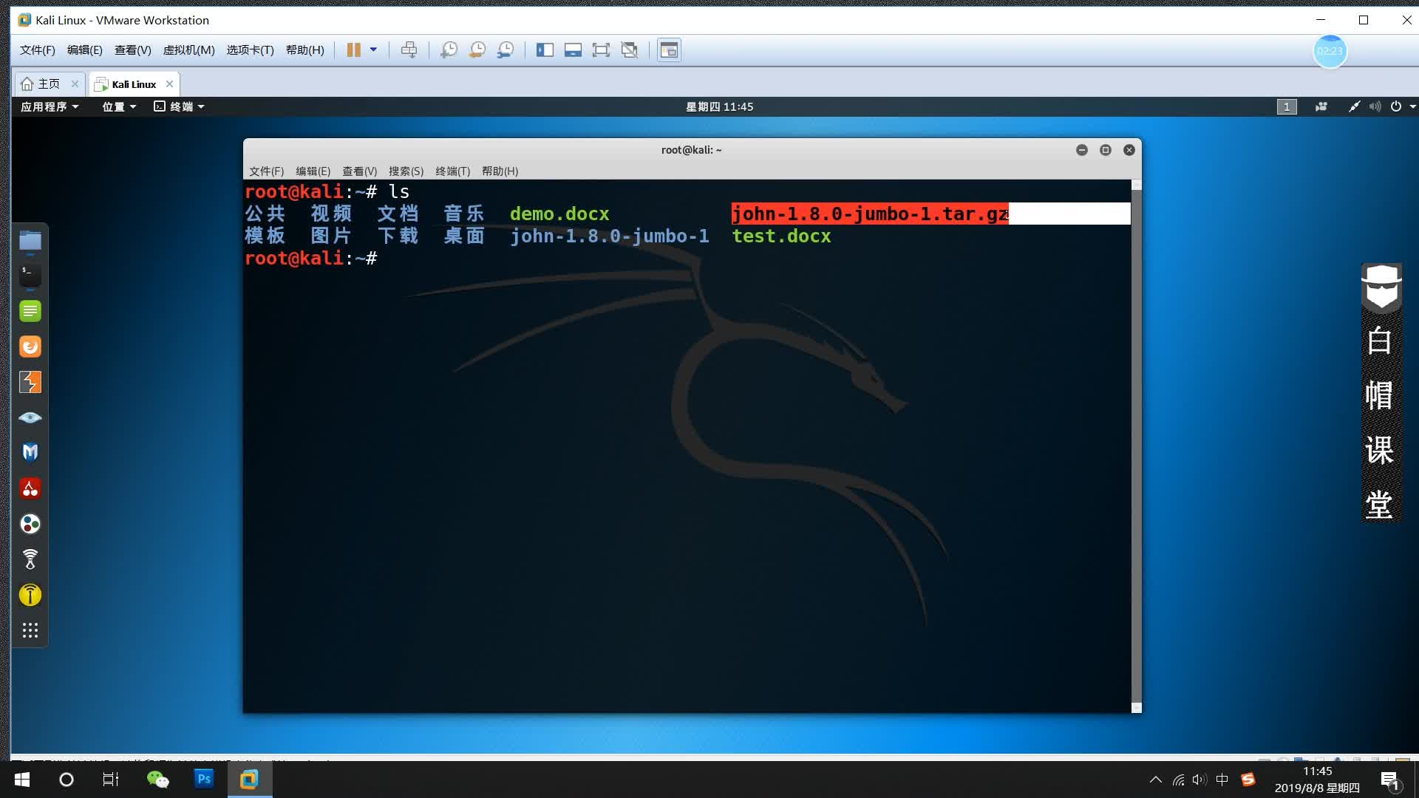Viewport: 1419px width, 798px height.
Task: Launch Terminal from the Kali dock
Action: (30, 276)
